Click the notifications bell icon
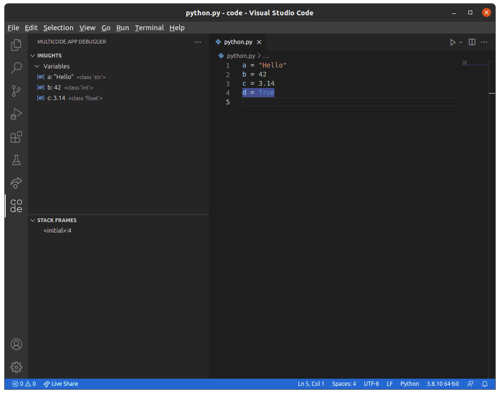 485,383
